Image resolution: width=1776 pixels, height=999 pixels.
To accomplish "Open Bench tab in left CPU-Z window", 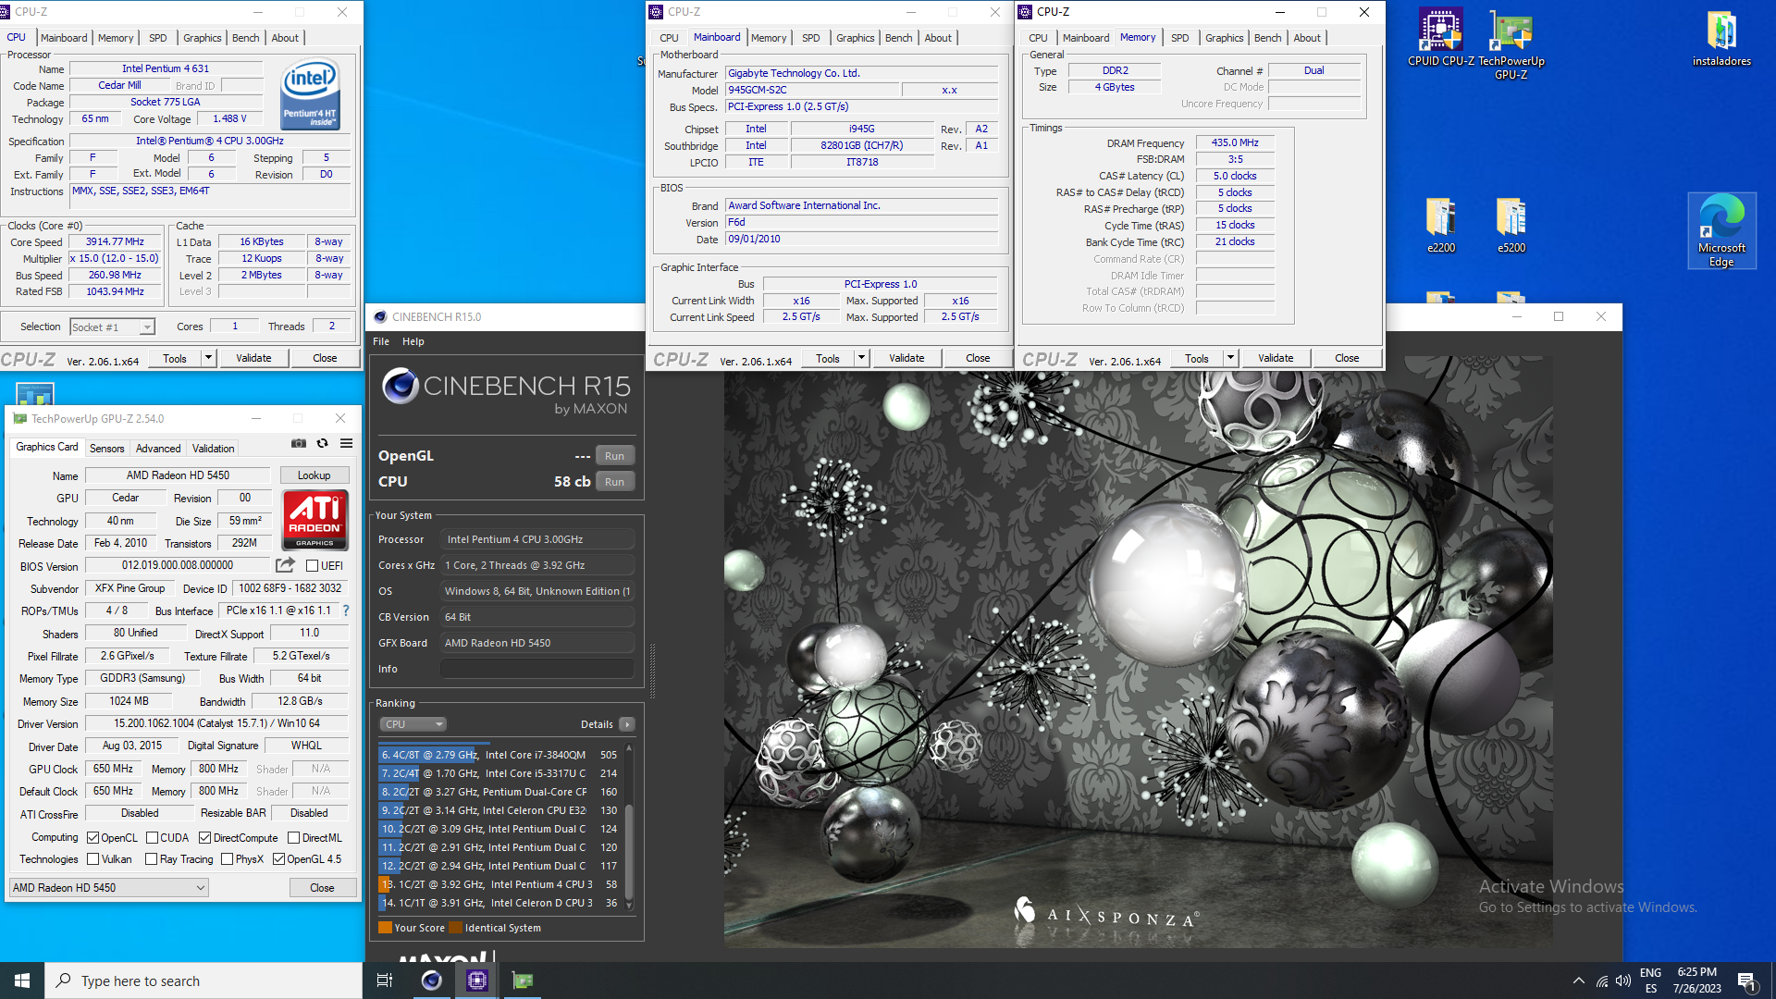I will [x=245, y=38].
